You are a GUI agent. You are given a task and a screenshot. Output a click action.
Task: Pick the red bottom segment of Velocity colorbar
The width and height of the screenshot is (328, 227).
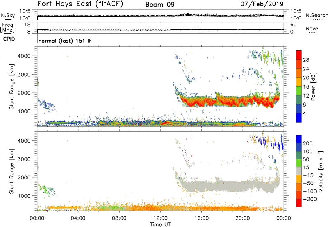299,203
